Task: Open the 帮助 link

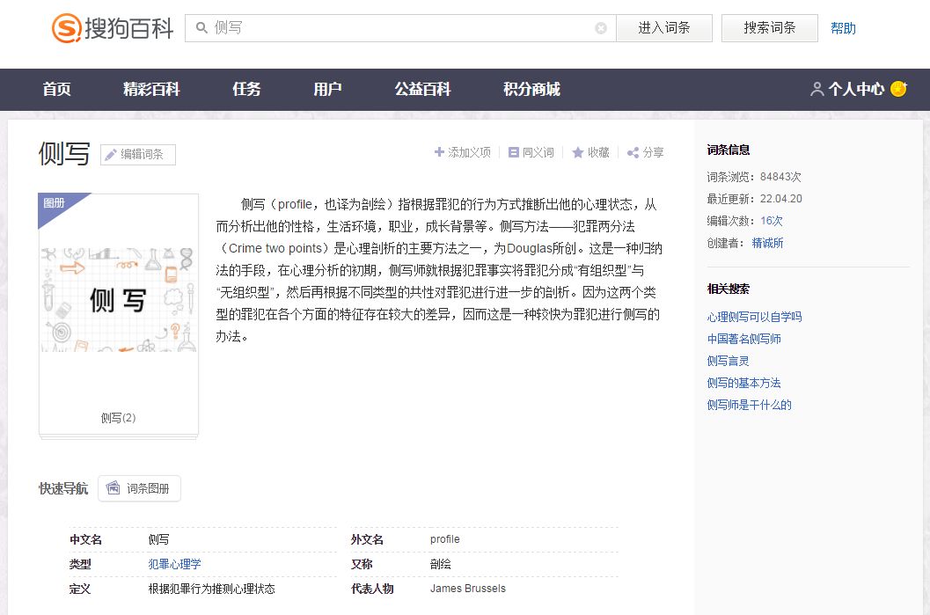Action: click(843, 28)
